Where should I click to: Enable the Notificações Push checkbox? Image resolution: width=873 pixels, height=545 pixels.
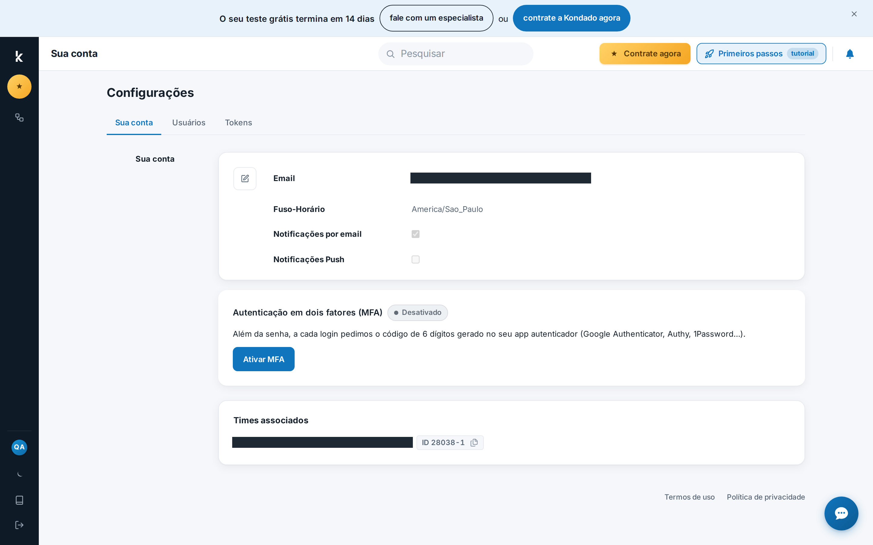[x=416, y=259]
